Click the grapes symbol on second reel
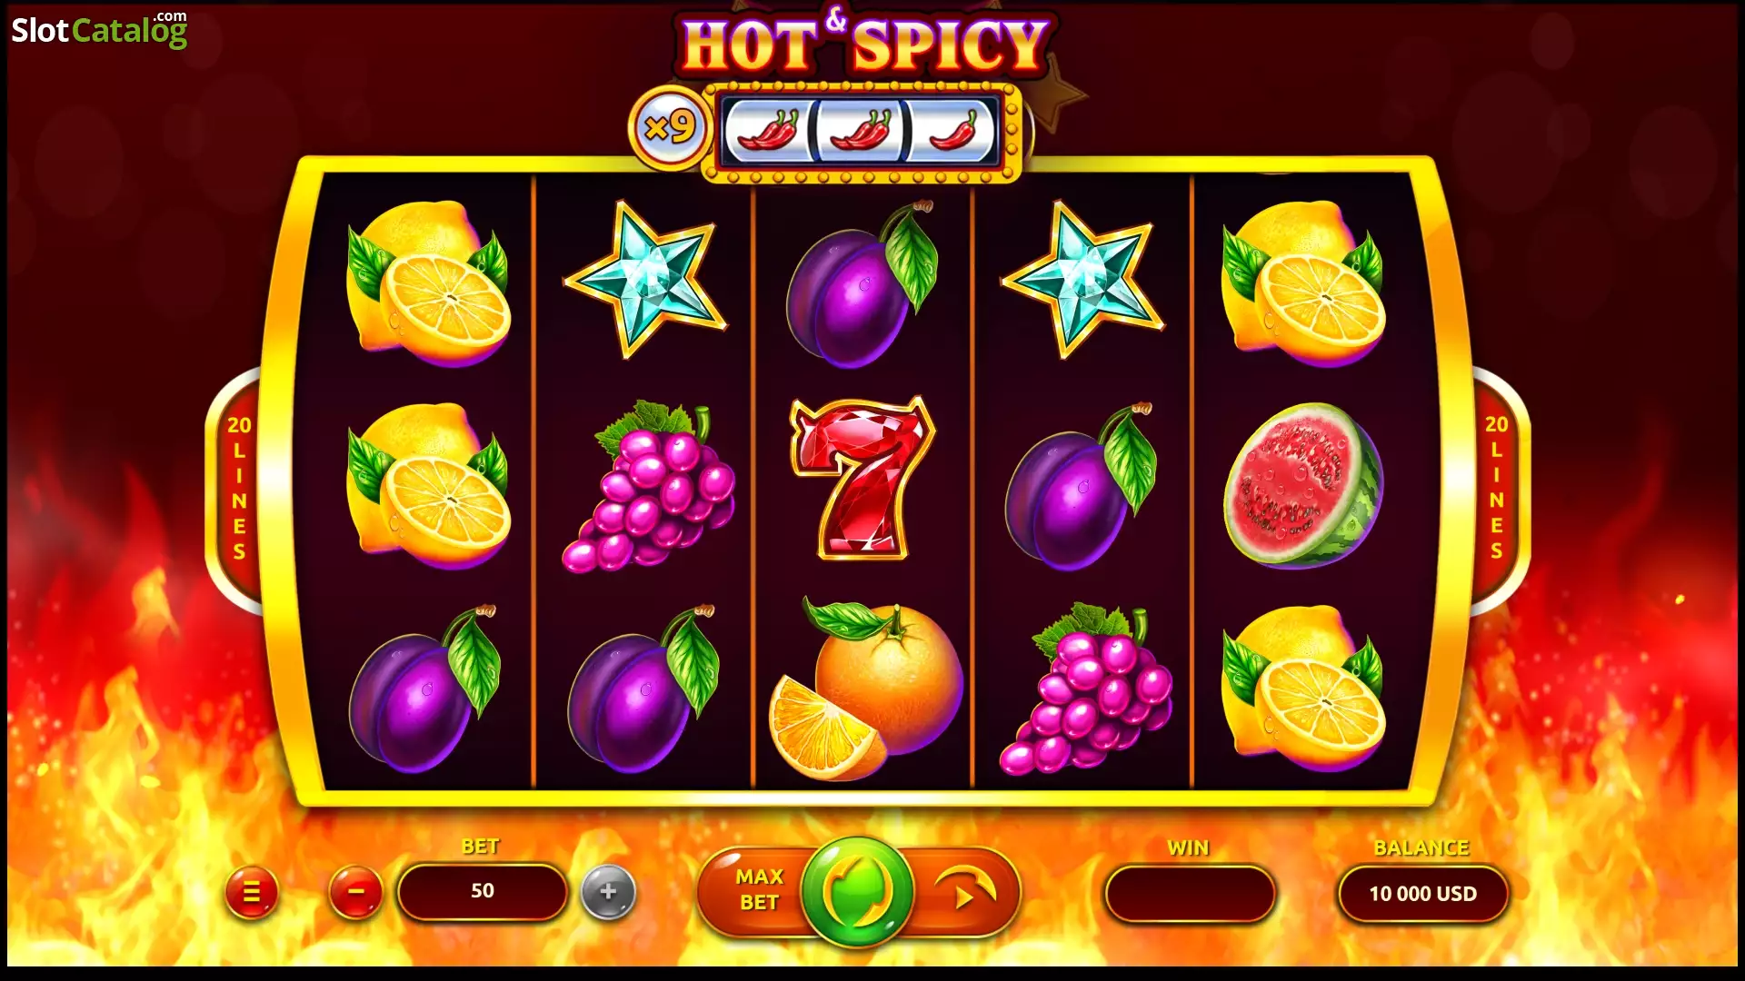The width and height of the screenshot is (1745, 981). click(x=648, y=486)
